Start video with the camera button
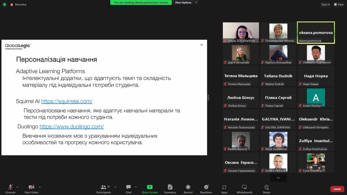Screen dimensions: 347x195 tap(31, 188)
